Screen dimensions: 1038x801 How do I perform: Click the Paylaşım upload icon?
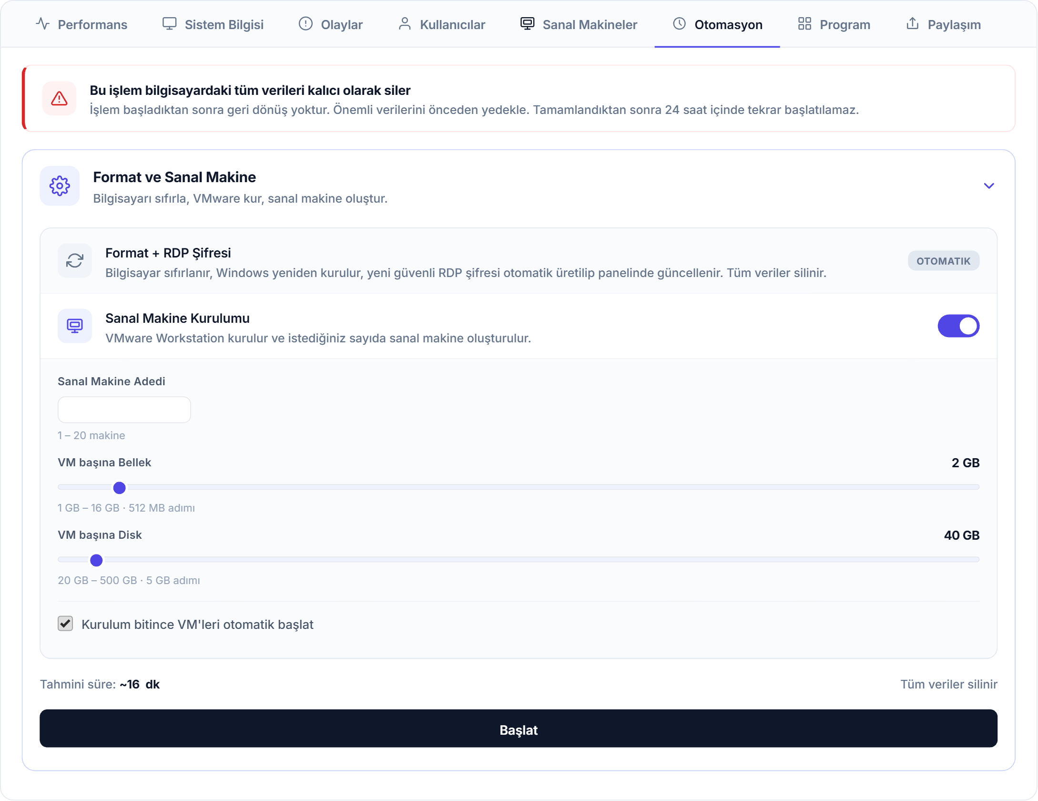pos(912,23)
